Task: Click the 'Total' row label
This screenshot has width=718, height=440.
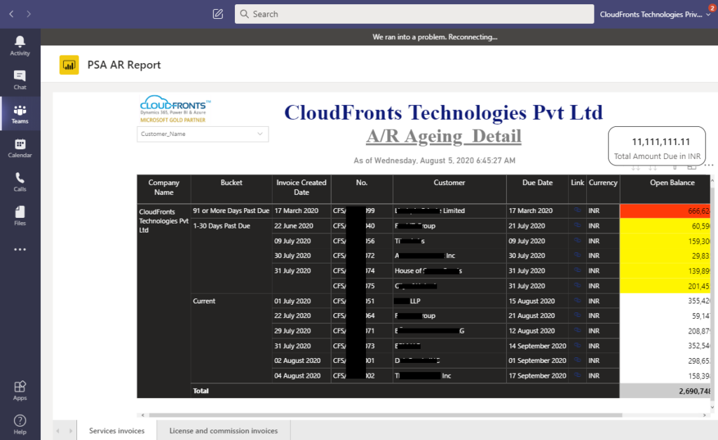Action: (201, 391)
